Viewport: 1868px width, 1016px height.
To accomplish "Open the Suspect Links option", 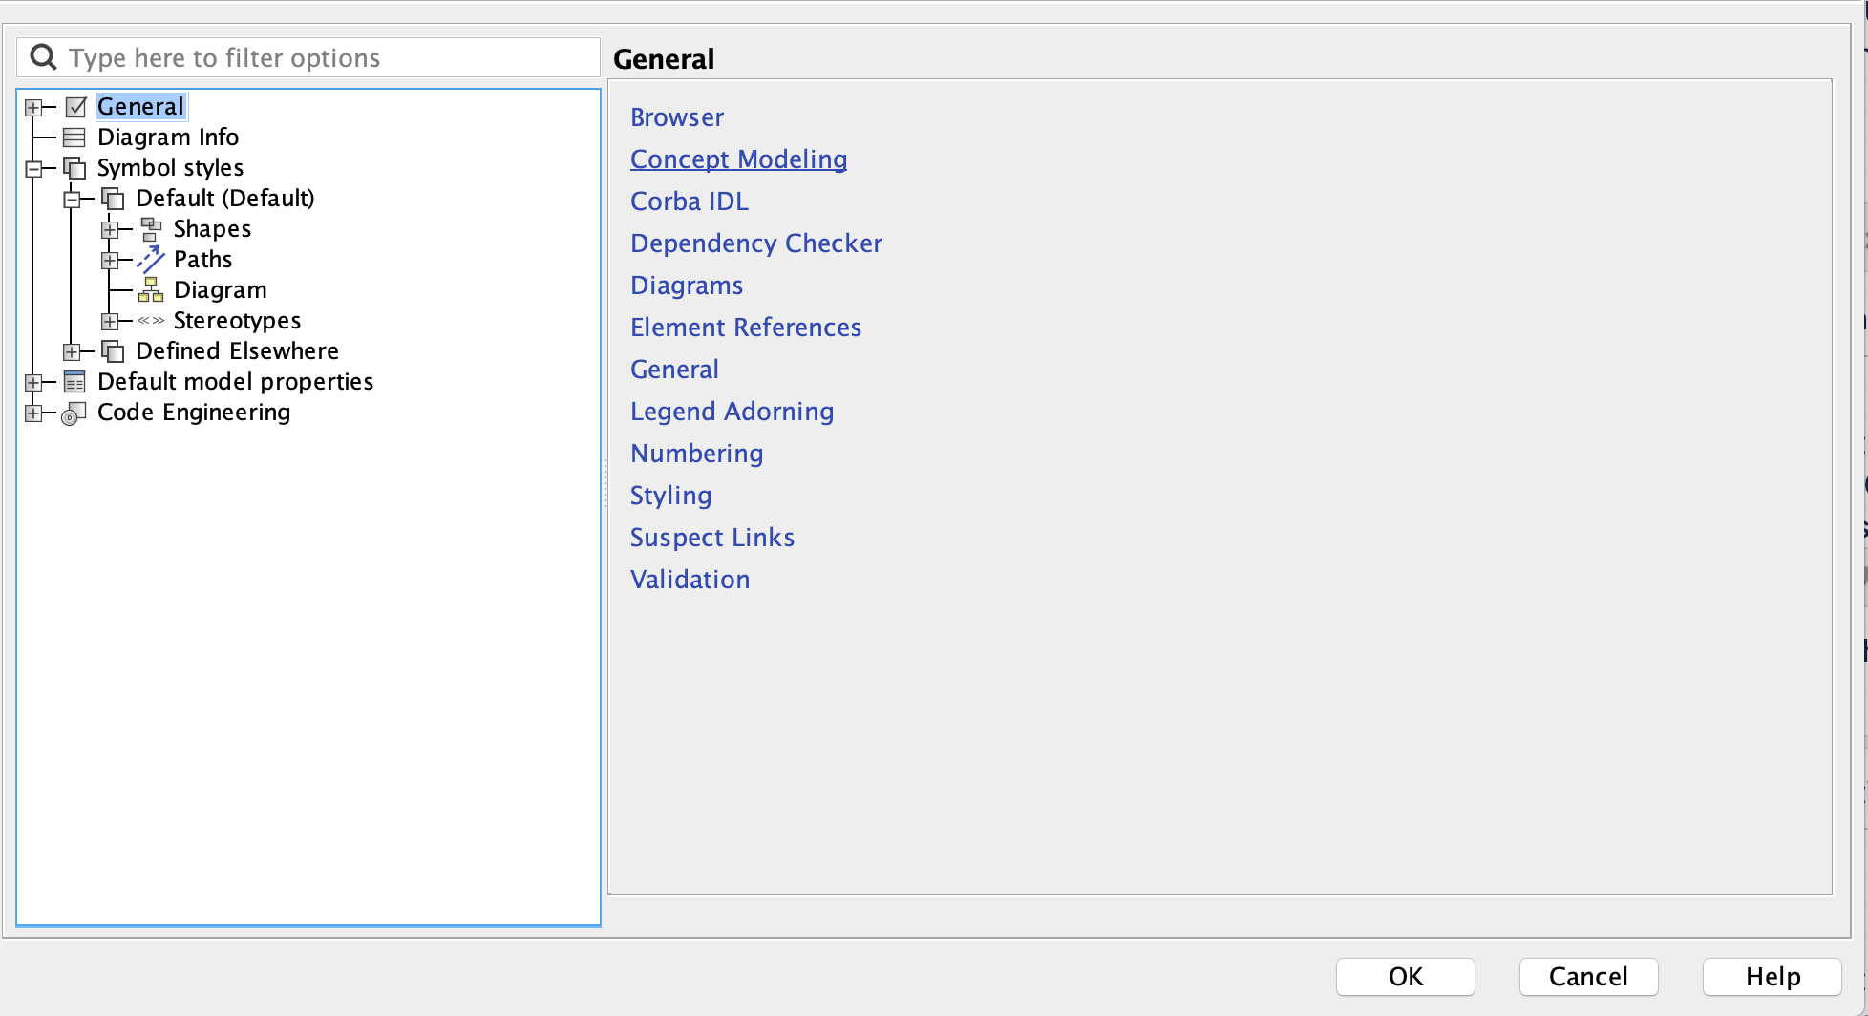I will click(711, 538).
